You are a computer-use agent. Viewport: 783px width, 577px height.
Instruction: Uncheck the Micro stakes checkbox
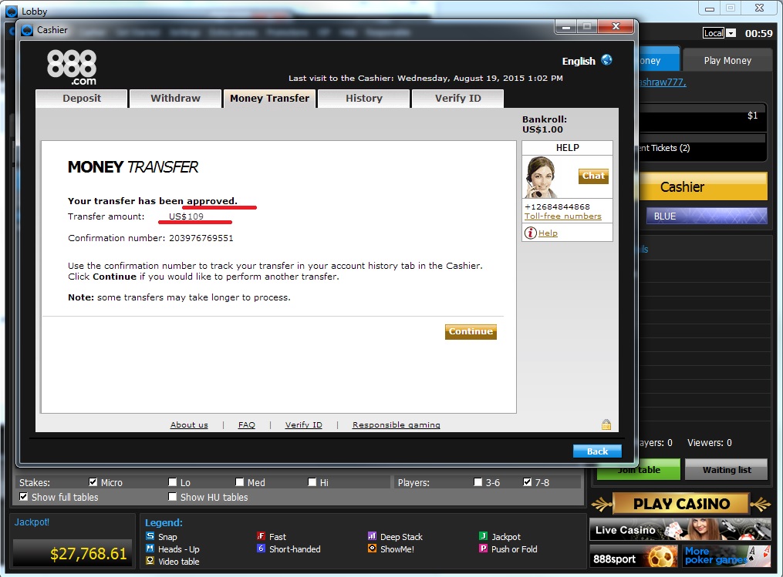(x=93, y=481)
